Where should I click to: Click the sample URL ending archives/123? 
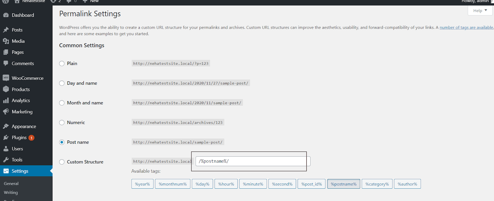coord(178,123)
